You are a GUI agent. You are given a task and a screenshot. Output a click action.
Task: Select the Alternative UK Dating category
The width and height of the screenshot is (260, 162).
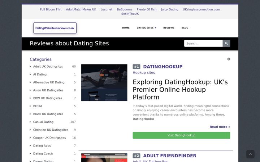click(x=49, y=82)
